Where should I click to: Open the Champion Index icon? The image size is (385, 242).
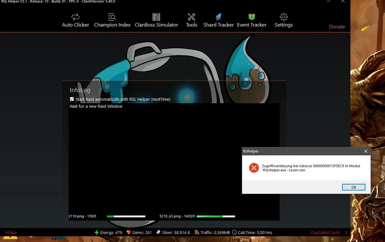(x=112, y=17)
